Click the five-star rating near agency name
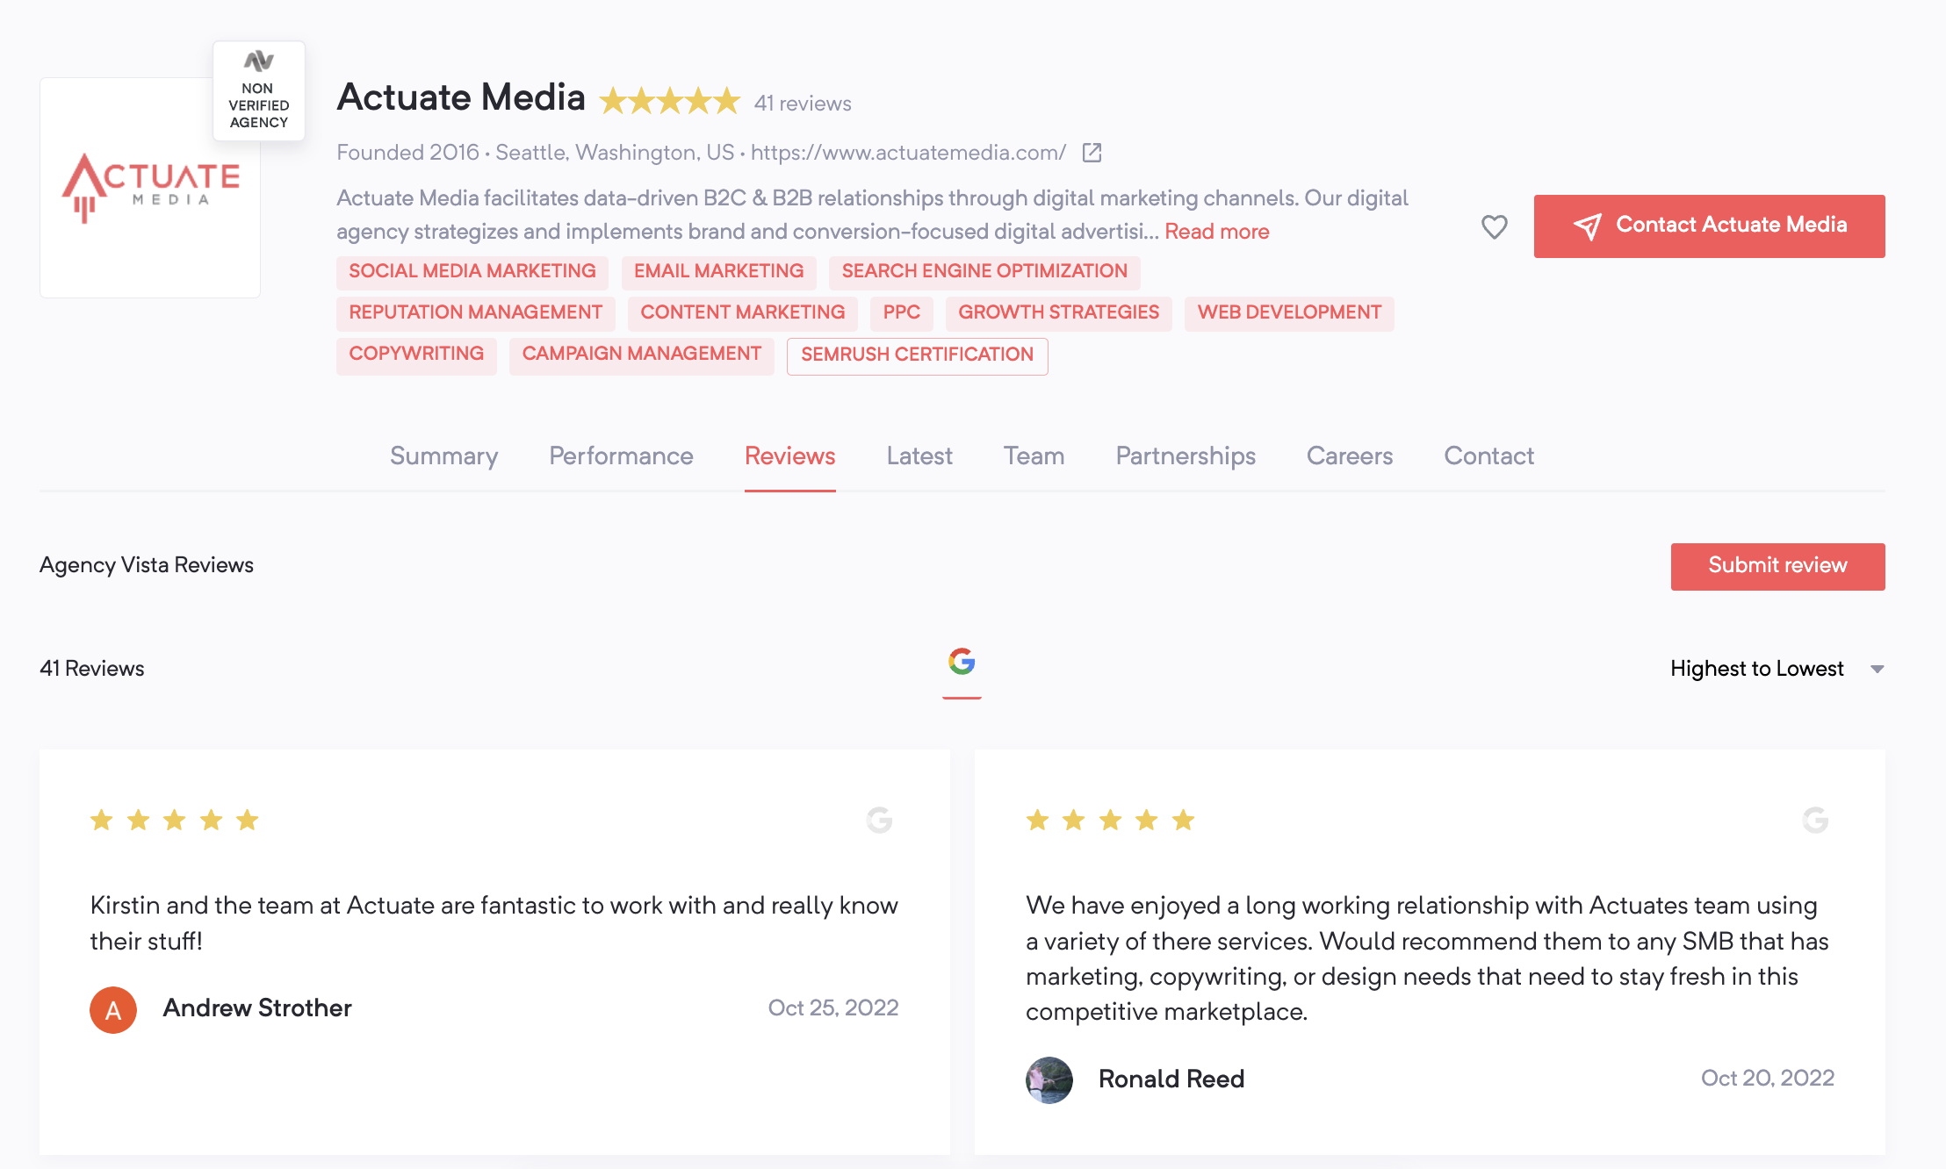The height and width of the screenshot is (1169, 1946). (669, 102)
